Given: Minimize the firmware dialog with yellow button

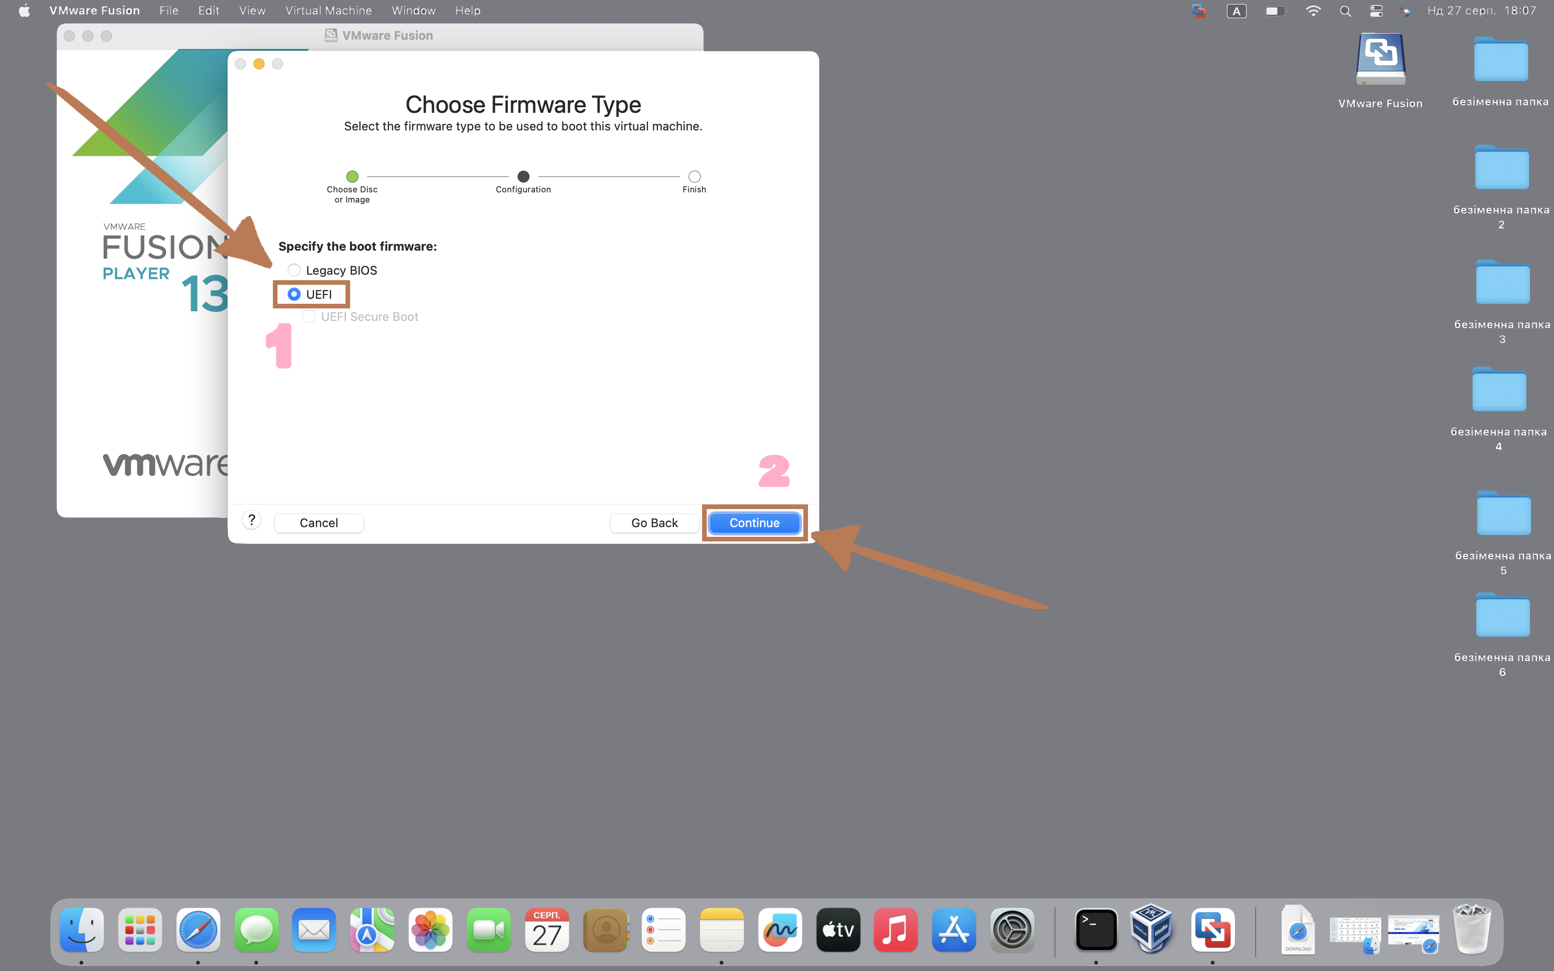Looking at the screenshot, I should (x=259, y=64).
